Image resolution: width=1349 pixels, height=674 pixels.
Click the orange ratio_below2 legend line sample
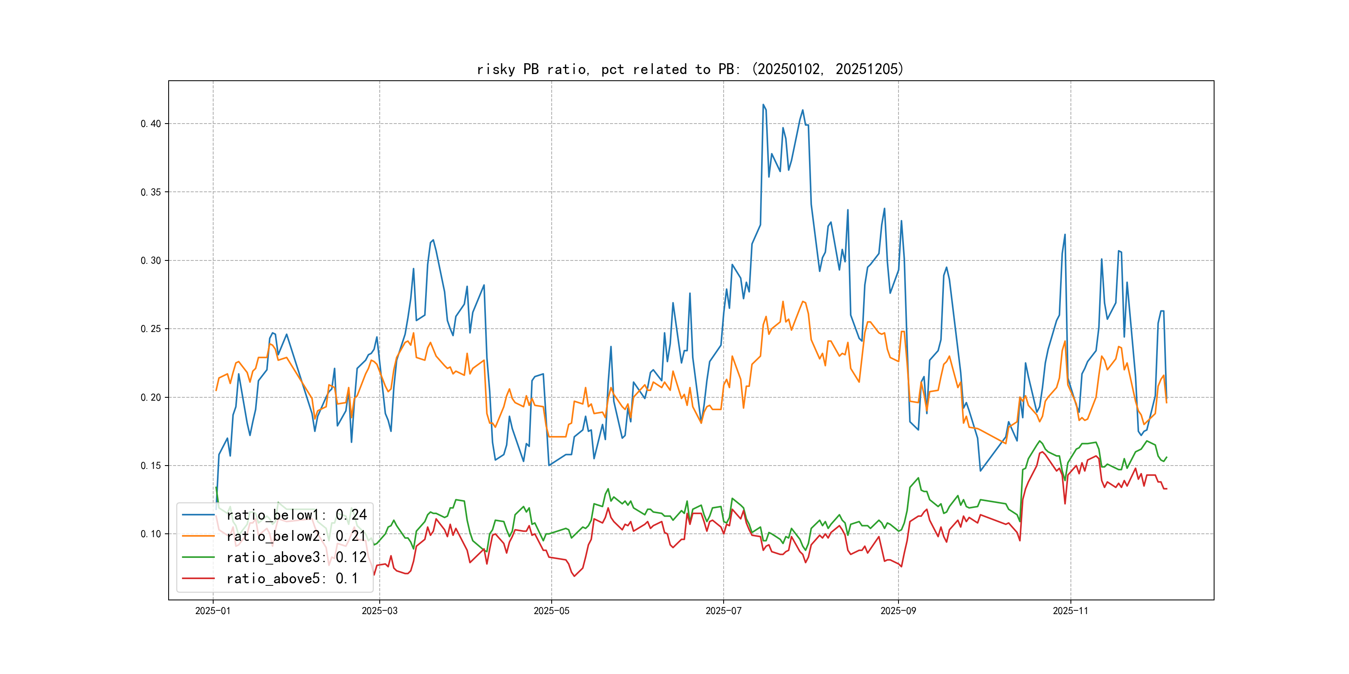198,536
